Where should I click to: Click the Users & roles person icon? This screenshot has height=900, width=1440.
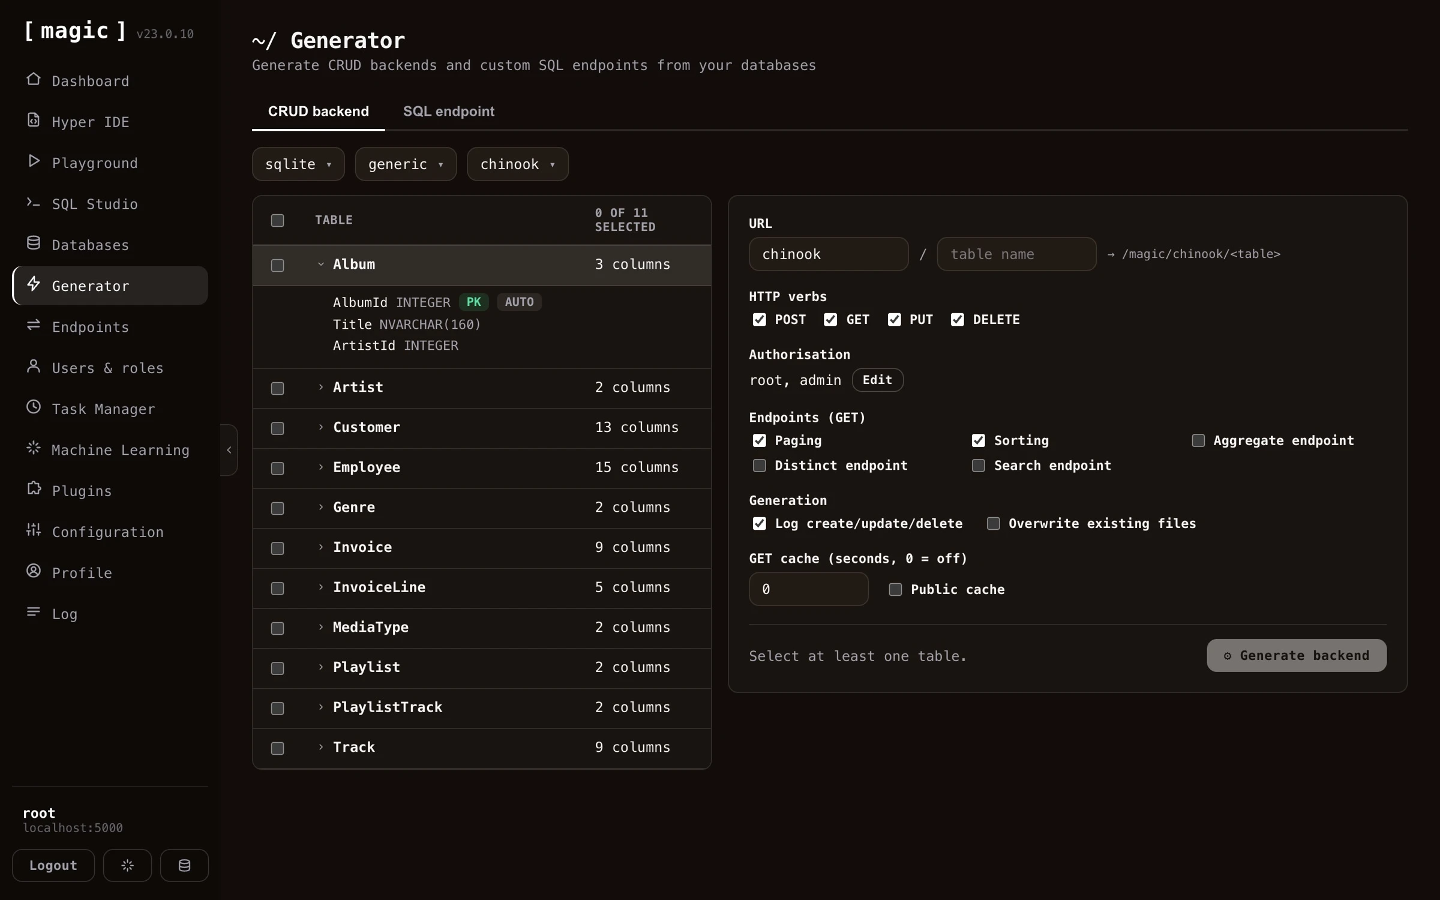(x=34, y=366)
